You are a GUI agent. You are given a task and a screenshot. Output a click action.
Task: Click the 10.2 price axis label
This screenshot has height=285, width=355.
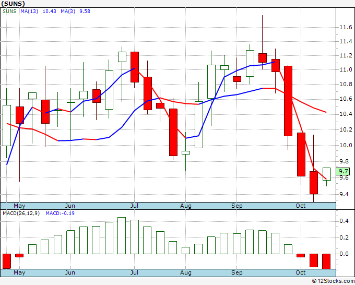[x=346, y=129]
